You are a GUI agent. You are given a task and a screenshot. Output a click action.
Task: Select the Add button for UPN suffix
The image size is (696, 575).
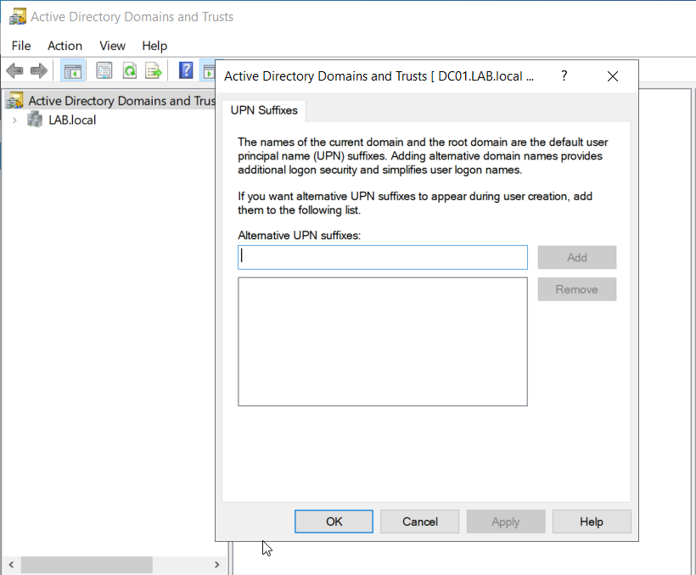click(x=577, y=257)
